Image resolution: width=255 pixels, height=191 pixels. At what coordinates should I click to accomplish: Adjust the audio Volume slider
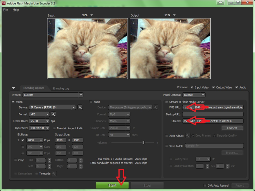[x=143, y=143]
